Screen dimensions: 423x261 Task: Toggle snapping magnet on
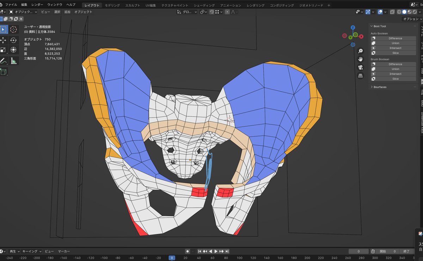[211, 12]
